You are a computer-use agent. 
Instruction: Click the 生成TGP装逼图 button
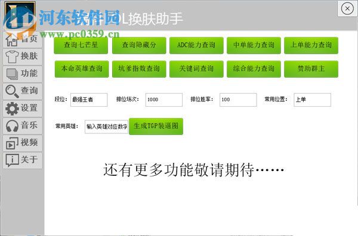coord(156,126)
